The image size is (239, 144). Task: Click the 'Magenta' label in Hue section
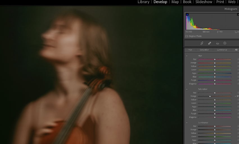(x=193, y=84)
